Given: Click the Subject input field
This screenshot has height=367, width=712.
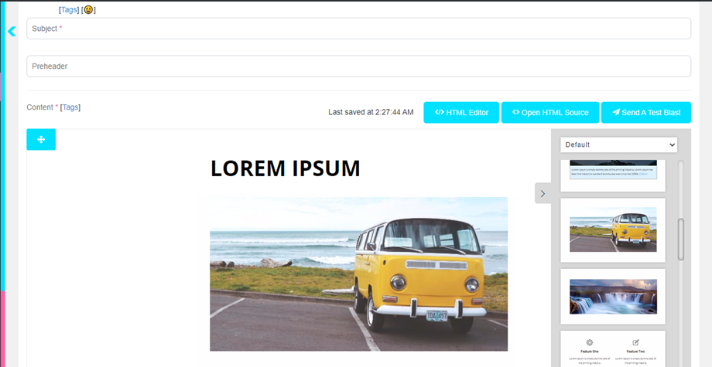Looking at the screenshot, I should tap(359, 29).
